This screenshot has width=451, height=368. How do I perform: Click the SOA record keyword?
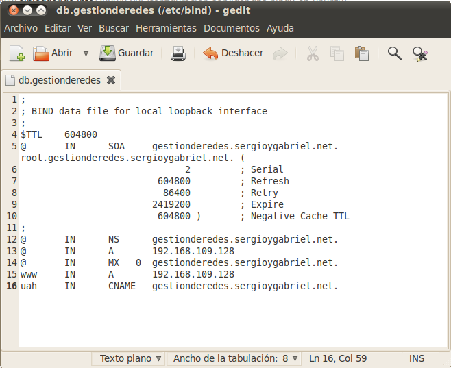point(117,146)
